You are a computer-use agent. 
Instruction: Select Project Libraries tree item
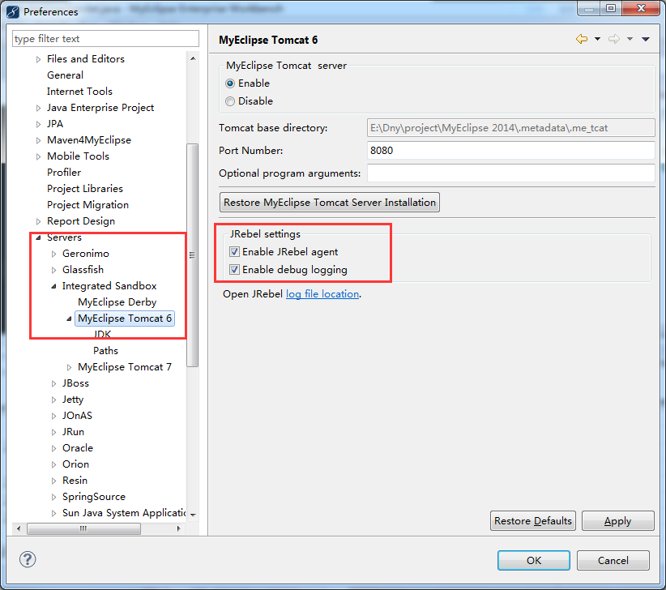(85, 189)
